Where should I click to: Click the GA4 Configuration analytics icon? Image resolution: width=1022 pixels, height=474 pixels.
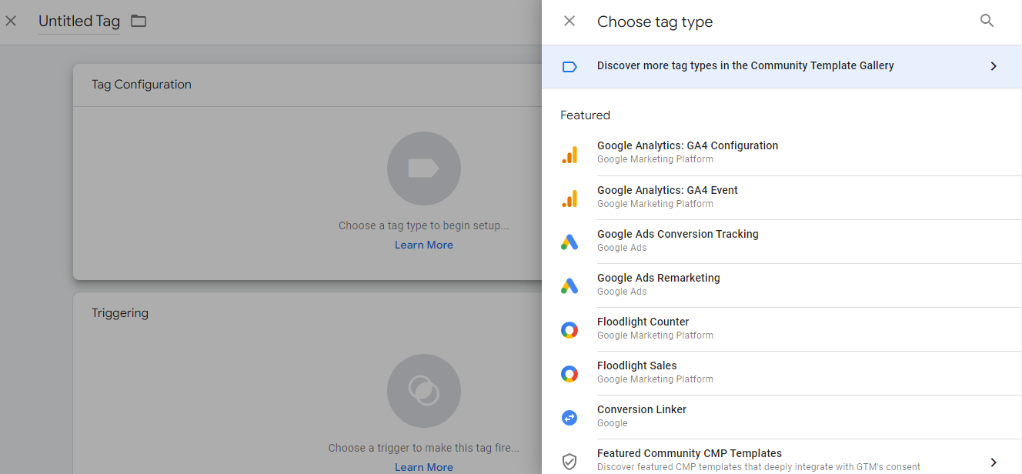(x=569, y=155)
